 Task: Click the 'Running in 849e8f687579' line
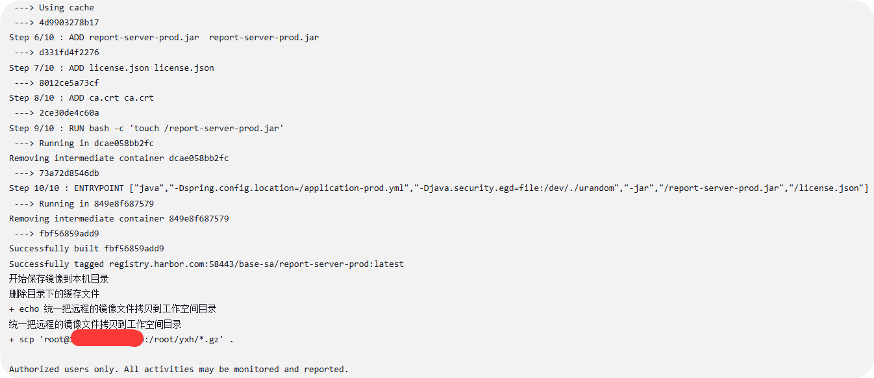96,203
